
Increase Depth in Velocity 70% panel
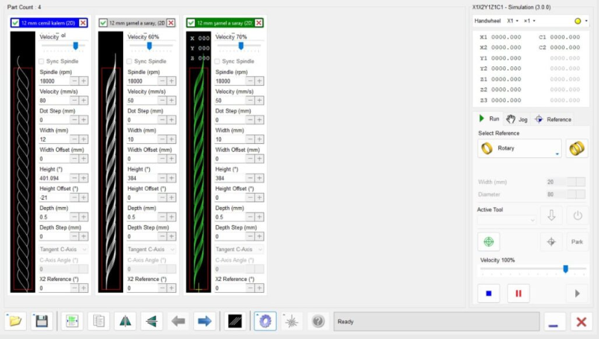pos(260,217)
